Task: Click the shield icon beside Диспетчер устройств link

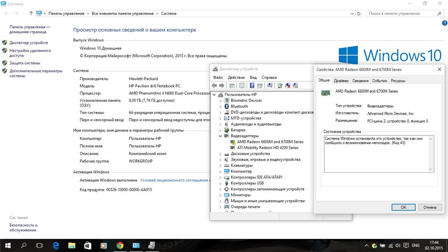Action: [x=4, y=43]
